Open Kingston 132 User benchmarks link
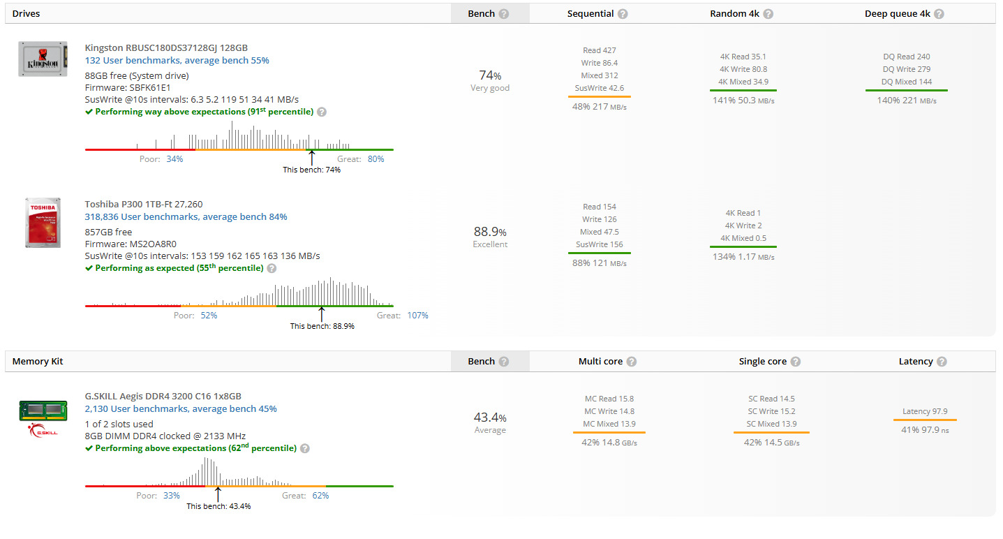 (x=177, y=61)
